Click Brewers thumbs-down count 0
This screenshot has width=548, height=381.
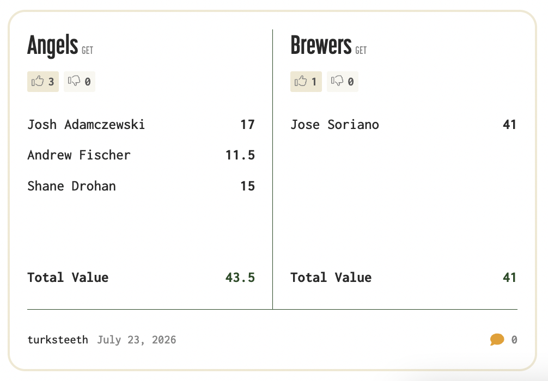tap(351, 82)
